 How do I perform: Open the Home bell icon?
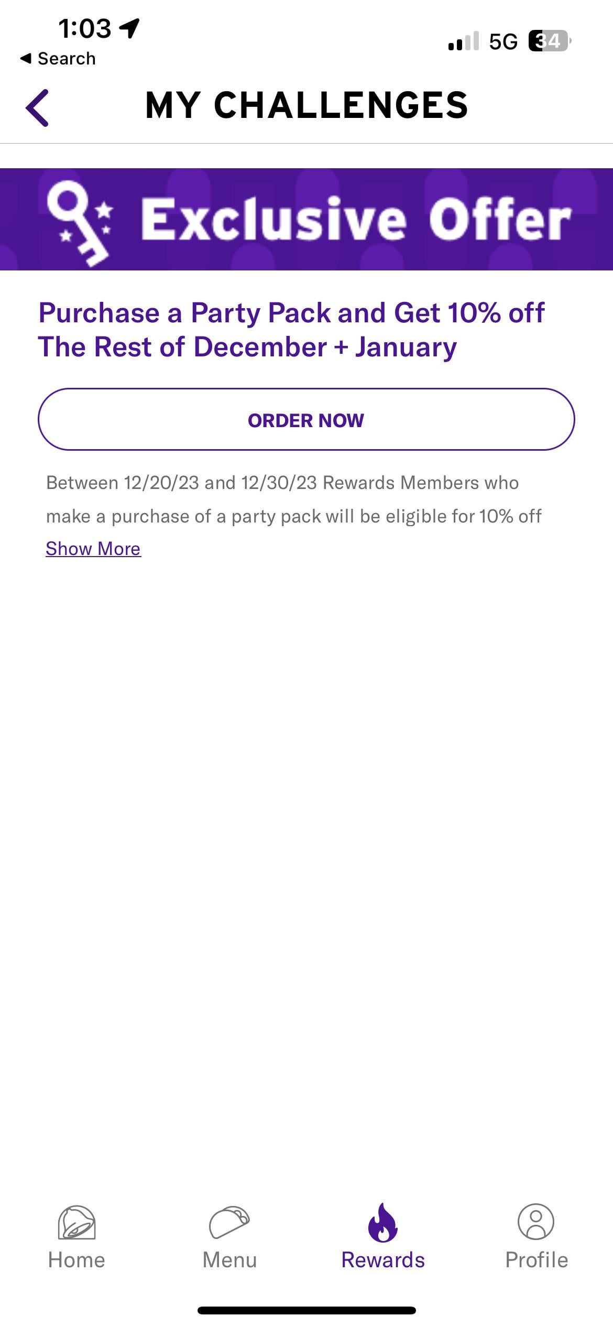click(76, 1222)
